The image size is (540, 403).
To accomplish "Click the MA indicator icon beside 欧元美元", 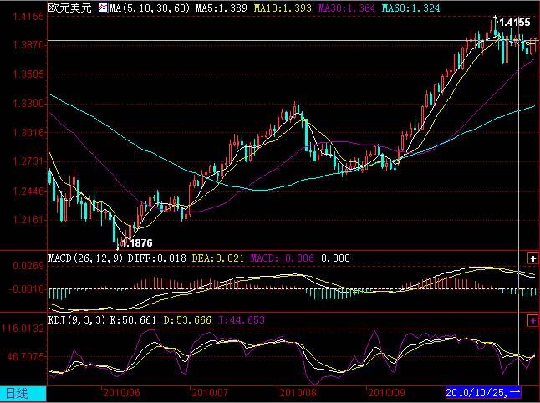I will [x=103, y=8].
